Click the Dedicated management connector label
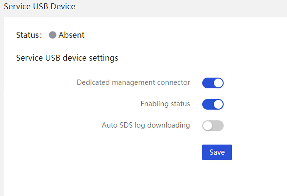287x196 pixels. tap(134, 82)
